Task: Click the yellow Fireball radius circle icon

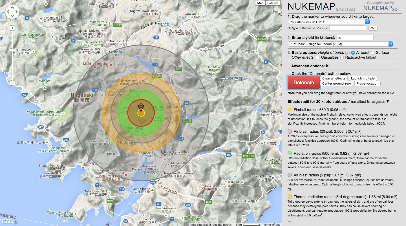Action: point(289,110)
